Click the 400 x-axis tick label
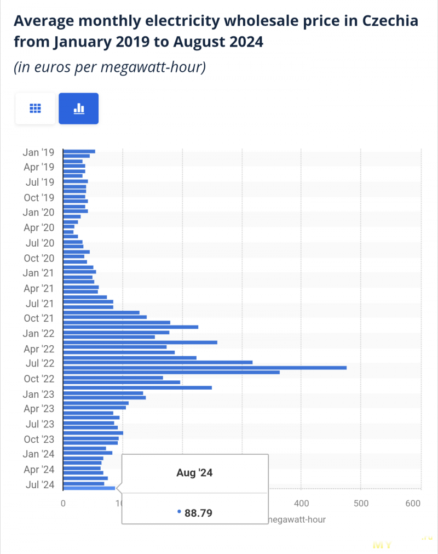 coord(302,504)
